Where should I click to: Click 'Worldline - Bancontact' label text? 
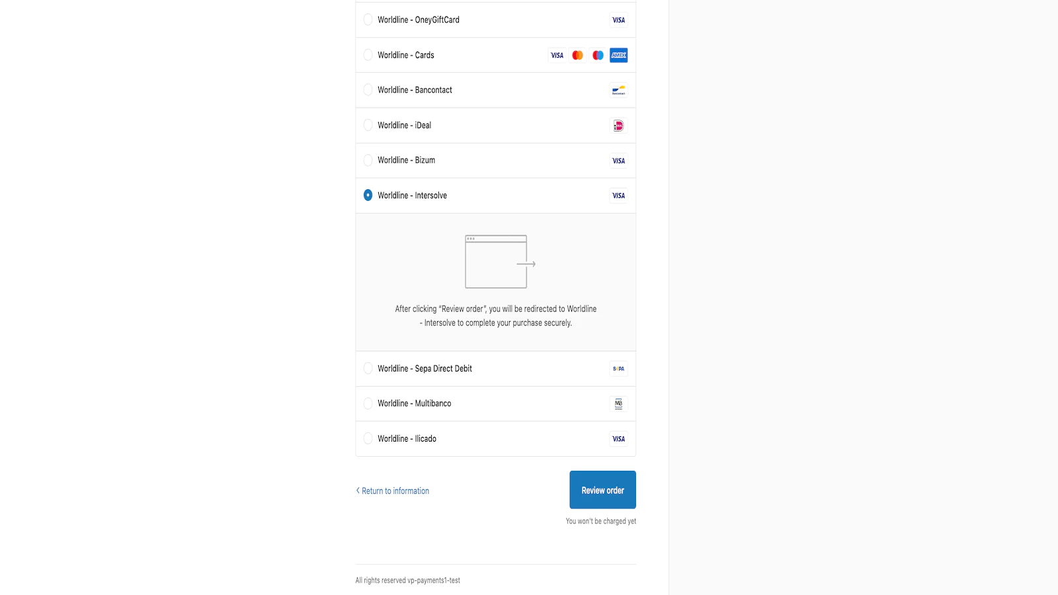[415, 90]
